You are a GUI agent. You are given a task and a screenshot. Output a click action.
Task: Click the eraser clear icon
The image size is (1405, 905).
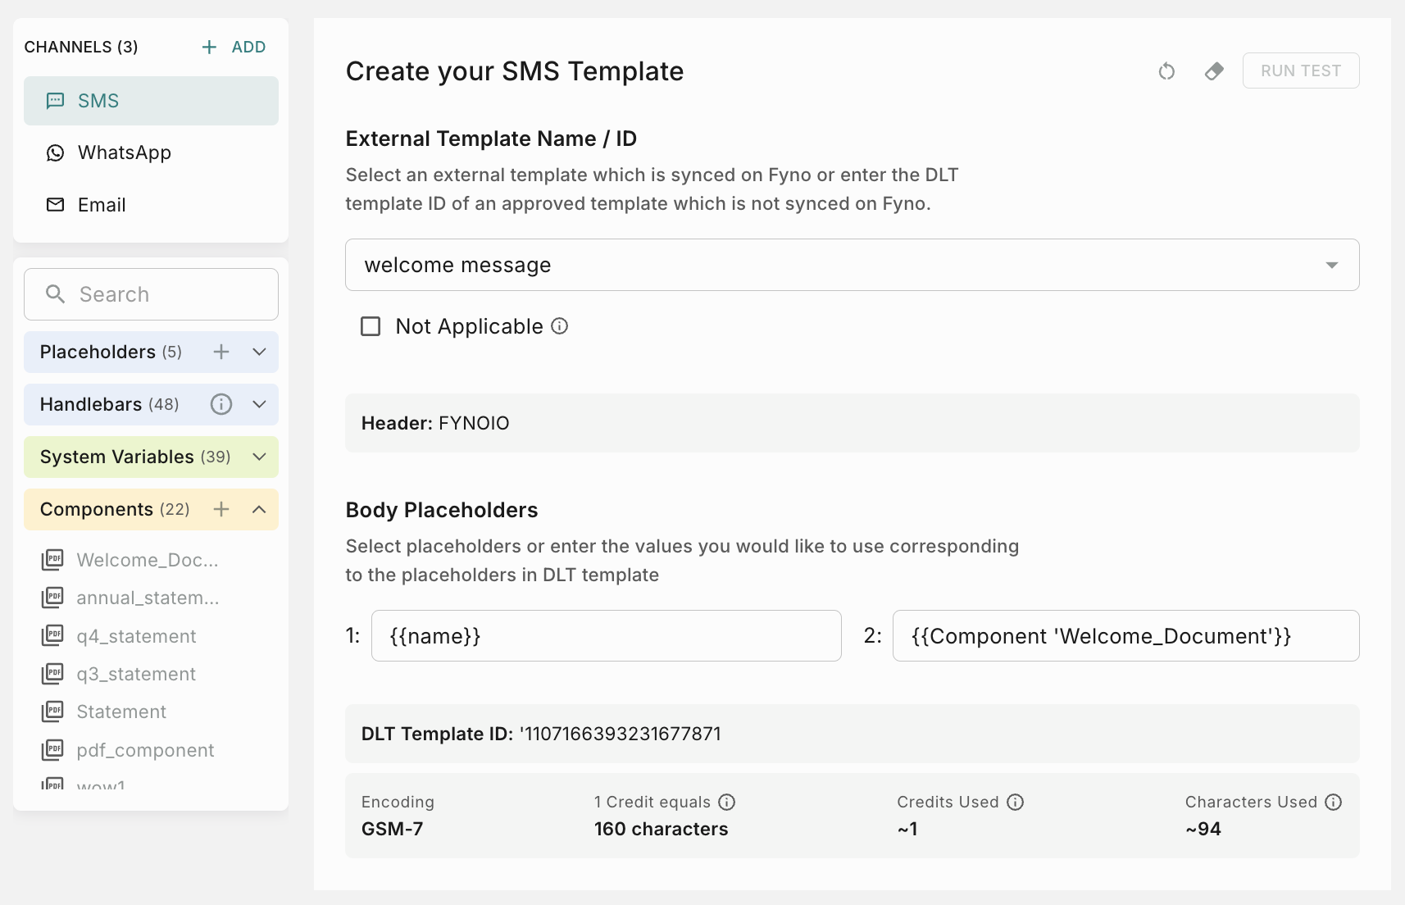coord(1214,71)
